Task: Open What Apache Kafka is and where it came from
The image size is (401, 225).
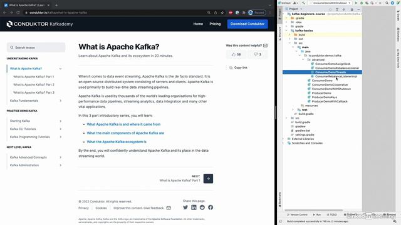Action: (x=123, y=124)
